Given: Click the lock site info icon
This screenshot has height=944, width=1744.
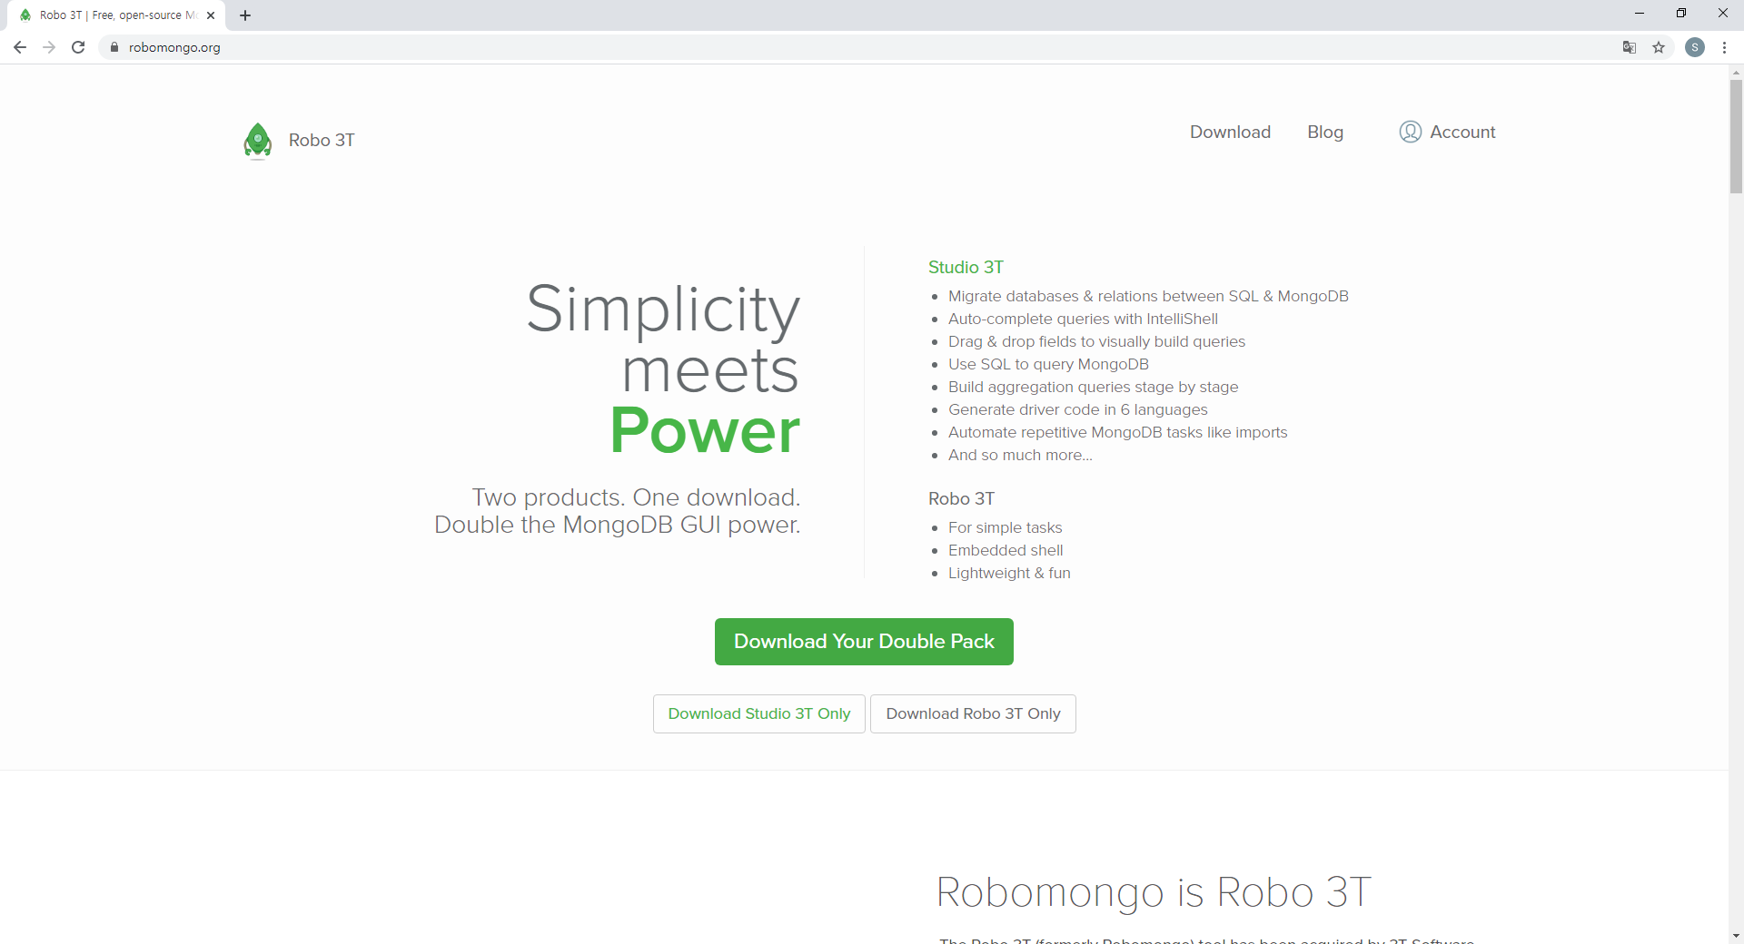Looking at the screenshot, I should coord(114,47).
